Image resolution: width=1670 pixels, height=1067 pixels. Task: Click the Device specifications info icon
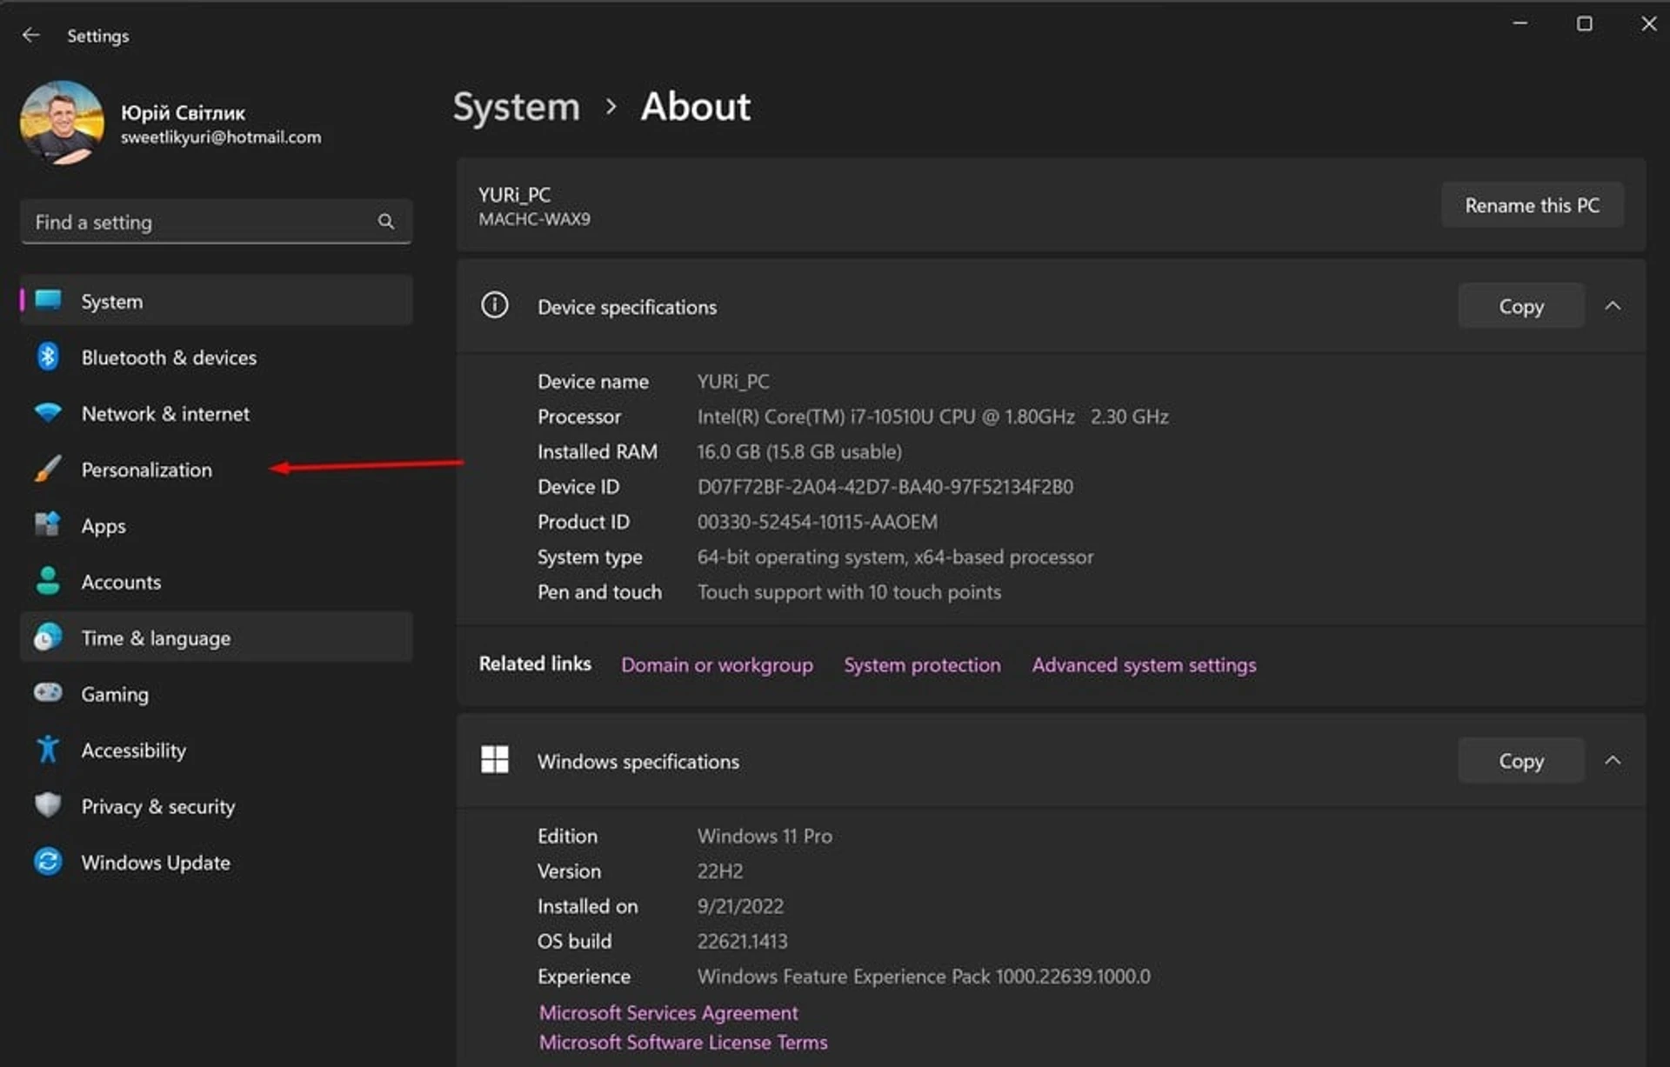(x=495, y=305)
